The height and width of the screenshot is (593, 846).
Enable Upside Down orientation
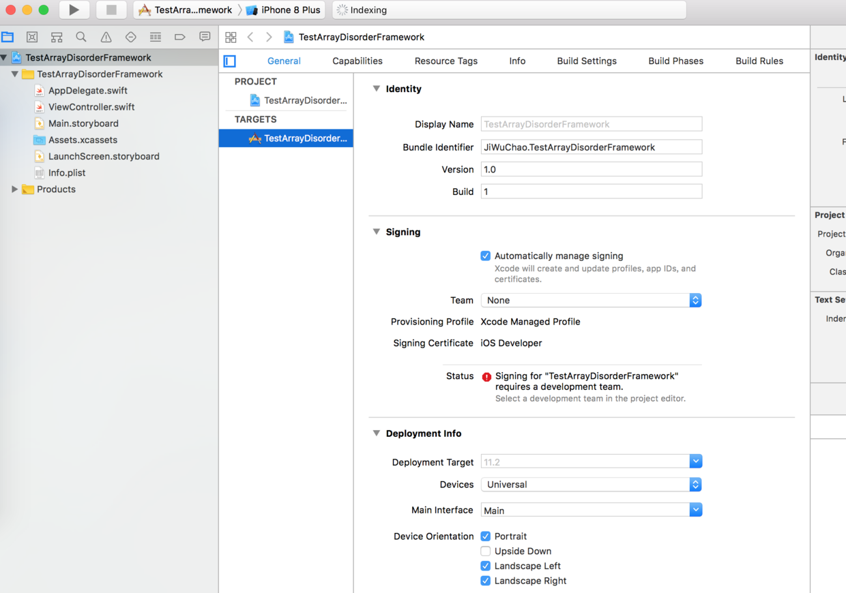click(485, 551)
